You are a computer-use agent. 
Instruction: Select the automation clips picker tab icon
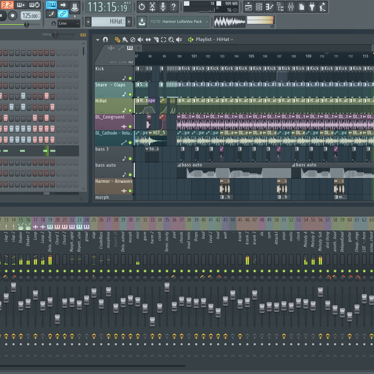(121, 49)
